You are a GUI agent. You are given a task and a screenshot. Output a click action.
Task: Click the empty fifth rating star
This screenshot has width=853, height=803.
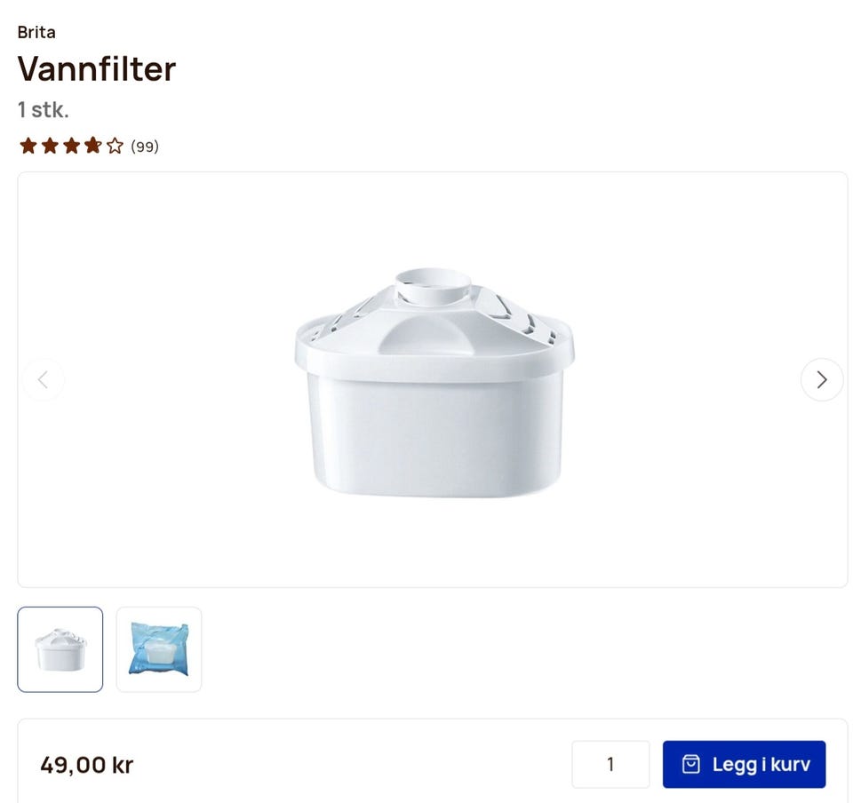pyautogui.click(x=115, y=146)
